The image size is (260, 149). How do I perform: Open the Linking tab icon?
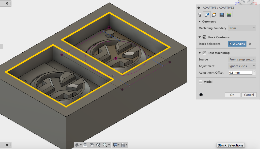229,15
